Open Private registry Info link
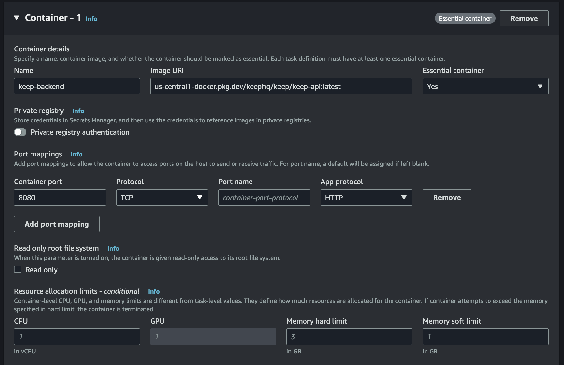The image size is (564, 365). (78, 111)
